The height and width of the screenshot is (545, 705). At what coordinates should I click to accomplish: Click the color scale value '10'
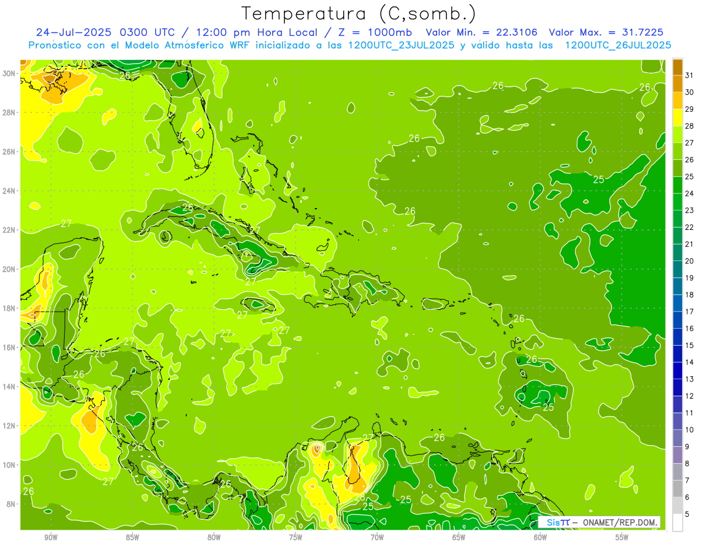(x=689, y=430)
